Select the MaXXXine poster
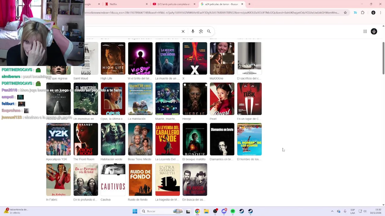Viewport: 385px width, 216px height. point(222,58)
